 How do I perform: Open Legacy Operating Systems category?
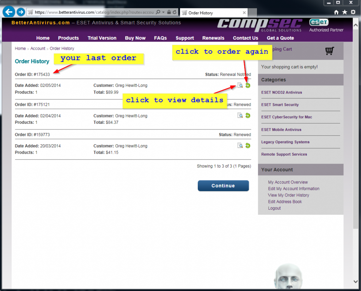click(285, 142)
